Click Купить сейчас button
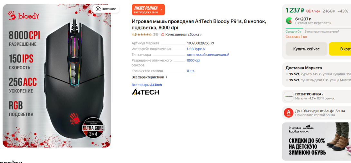The image size is (351, 163). [x=306, y=49]
